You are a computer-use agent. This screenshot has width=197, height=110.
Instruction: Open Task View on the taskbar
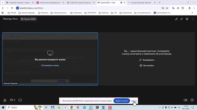tap(46, 107)
